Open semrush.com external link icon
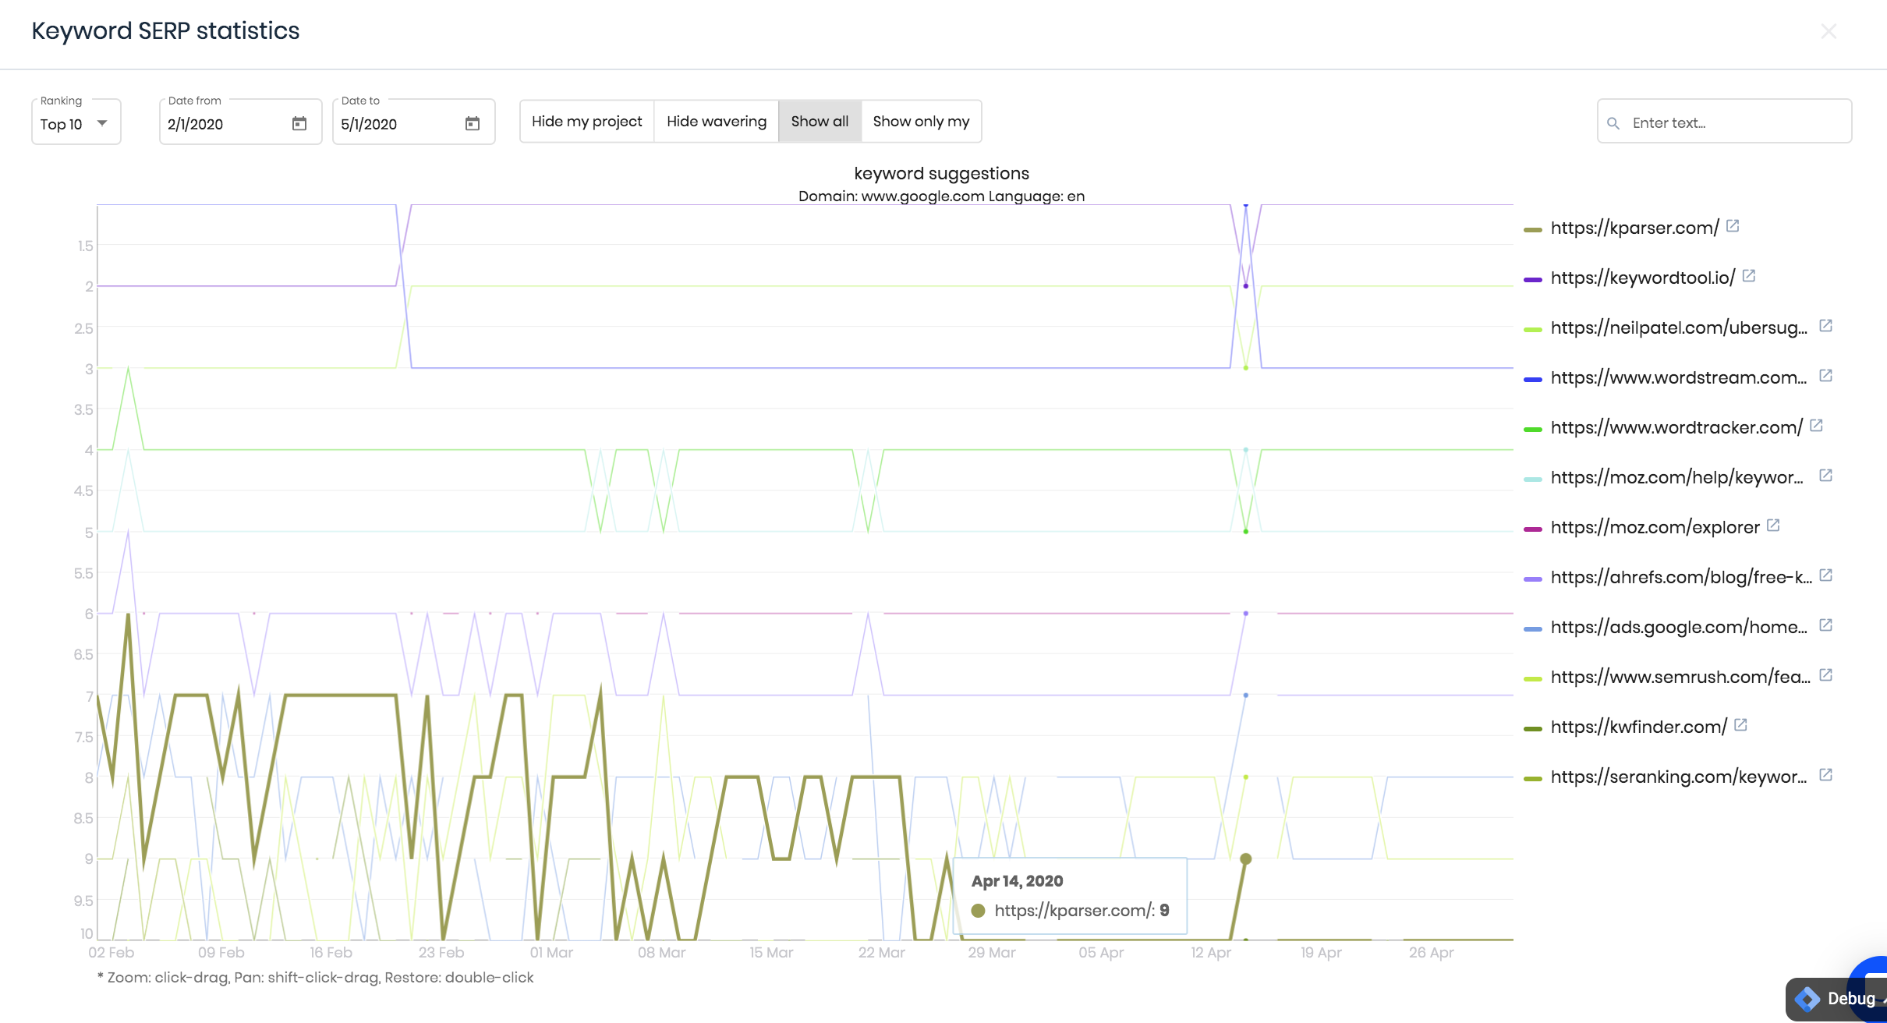 pyautogui.click(x=1826, y=675)
